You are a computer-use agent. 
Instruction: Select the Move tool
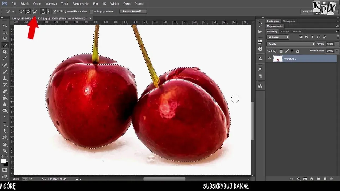5,25
